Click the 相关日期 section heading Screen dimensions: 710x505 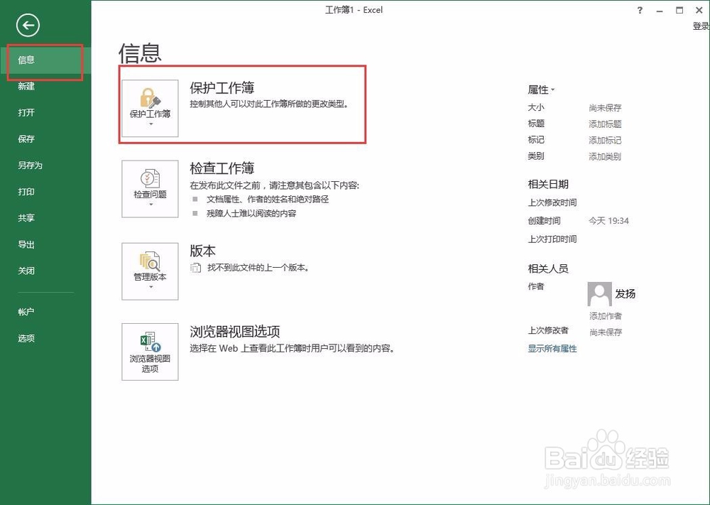click(x=548, y=185)
